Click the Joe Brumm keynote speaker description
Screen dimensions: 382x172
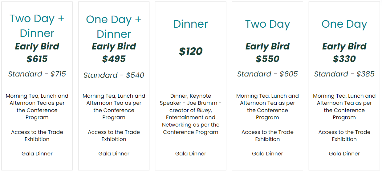coord(191,114)
